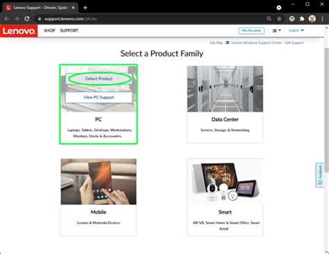This screenshot has width=329, height=254.
Task: Select the Mobile product image
Action: [x=99, y=182]
